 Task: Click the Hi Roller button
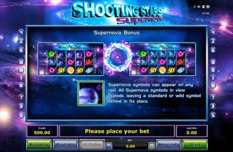[x=92, y=144]
